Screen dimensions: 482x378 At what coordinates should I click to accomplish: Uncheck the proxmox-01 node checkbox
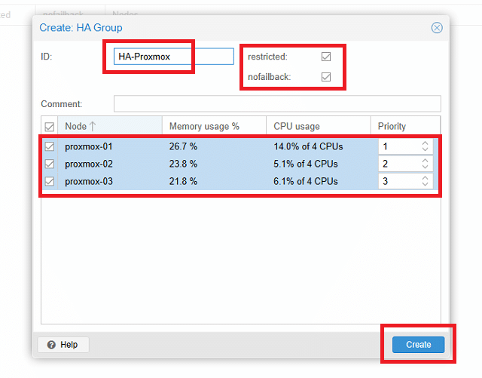[x=50, y=146]
